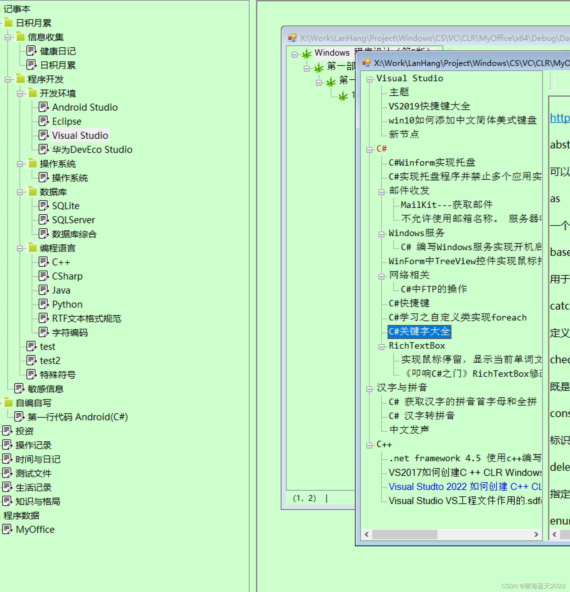
Task: Select VS2019快捷键大全 in the tree
Action: point(429,106)
